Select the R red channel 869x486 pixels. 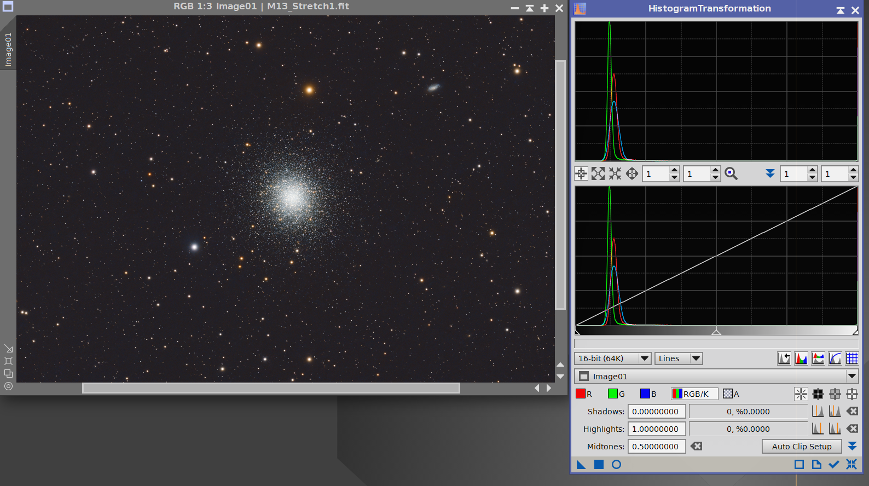coord(584,394)
